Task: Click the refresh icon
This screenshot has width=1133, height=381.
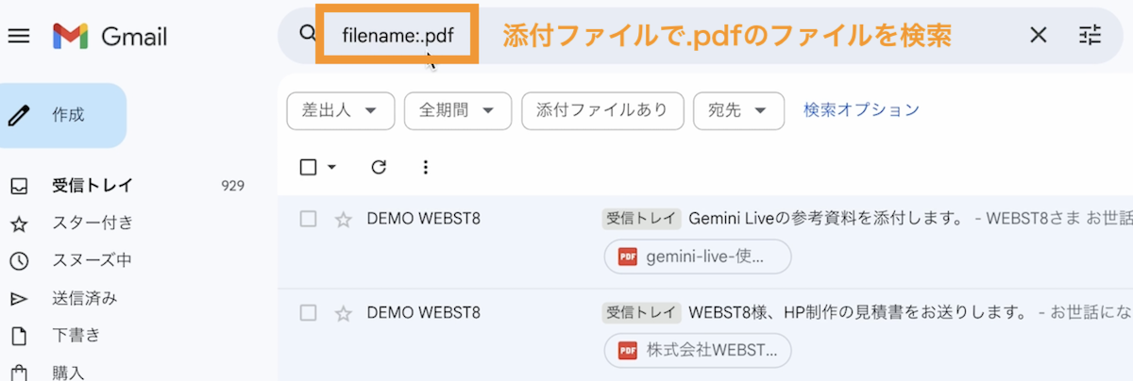Action: [379, 167]
